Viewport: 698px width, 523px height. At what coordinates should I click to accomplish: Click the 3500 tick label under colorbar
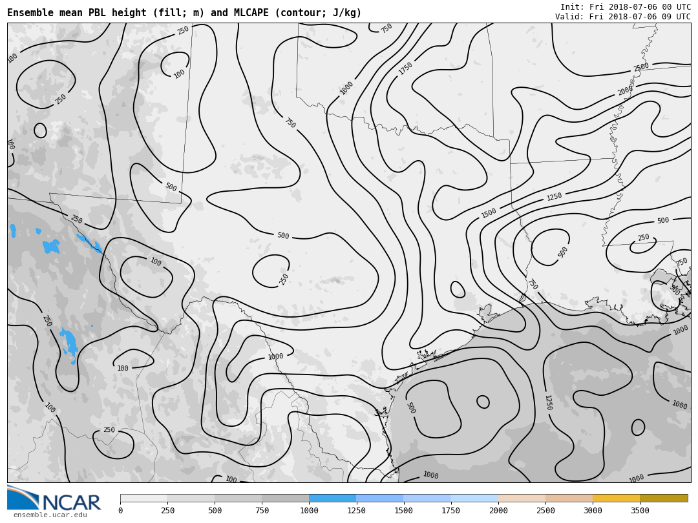pyautogui.click(x=640, y=511)
